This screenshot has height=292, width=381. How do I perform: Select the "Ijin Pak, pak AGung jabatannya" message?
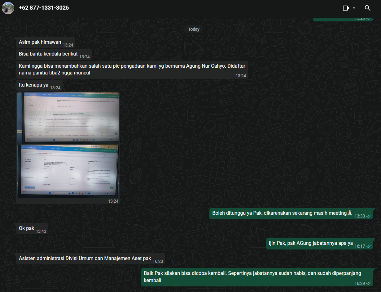(310, 243)
